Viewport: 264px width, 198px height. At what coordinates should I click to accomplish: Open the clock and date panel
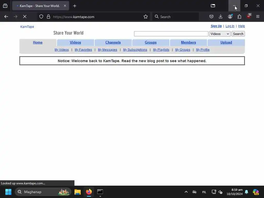pyautogui.click(x=235, y=192)
